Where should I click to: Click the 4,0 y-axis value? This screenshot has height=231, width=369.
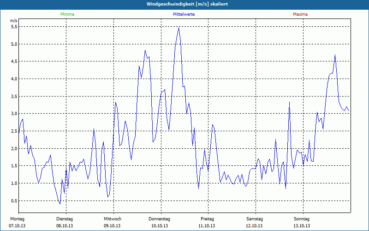tap(14, 79)
